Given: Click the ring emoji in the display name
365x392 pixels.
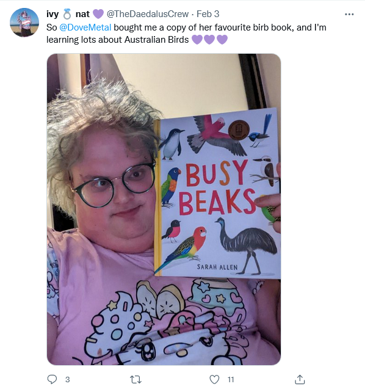Looking at the screenshot, I should click(x=67, y=14).
